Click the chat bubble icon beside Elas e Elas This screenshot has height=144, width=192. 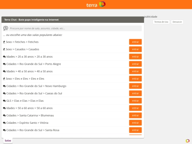4,101
